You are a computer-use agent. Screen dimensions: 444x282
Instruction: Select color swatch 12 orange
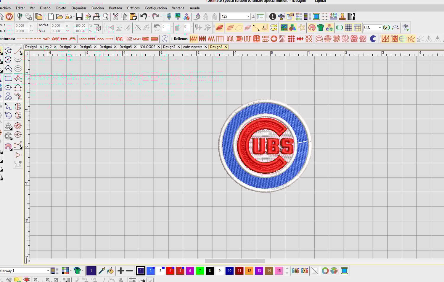(x=249, y=271)
